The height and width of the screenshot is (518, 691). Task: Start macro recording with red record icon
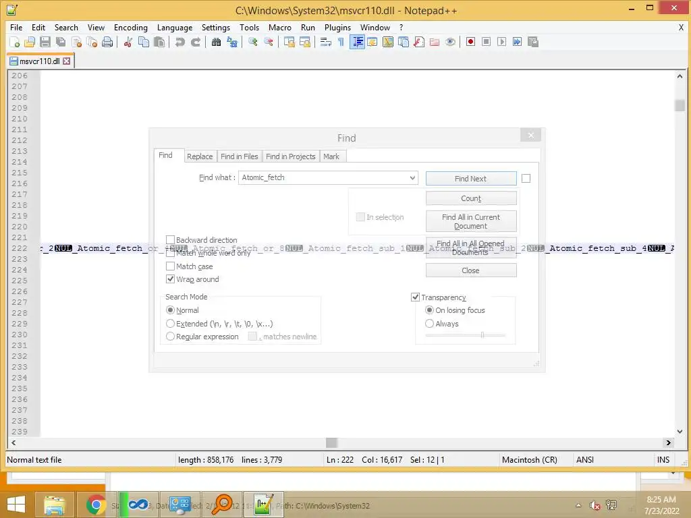click(x=470, y=42)
